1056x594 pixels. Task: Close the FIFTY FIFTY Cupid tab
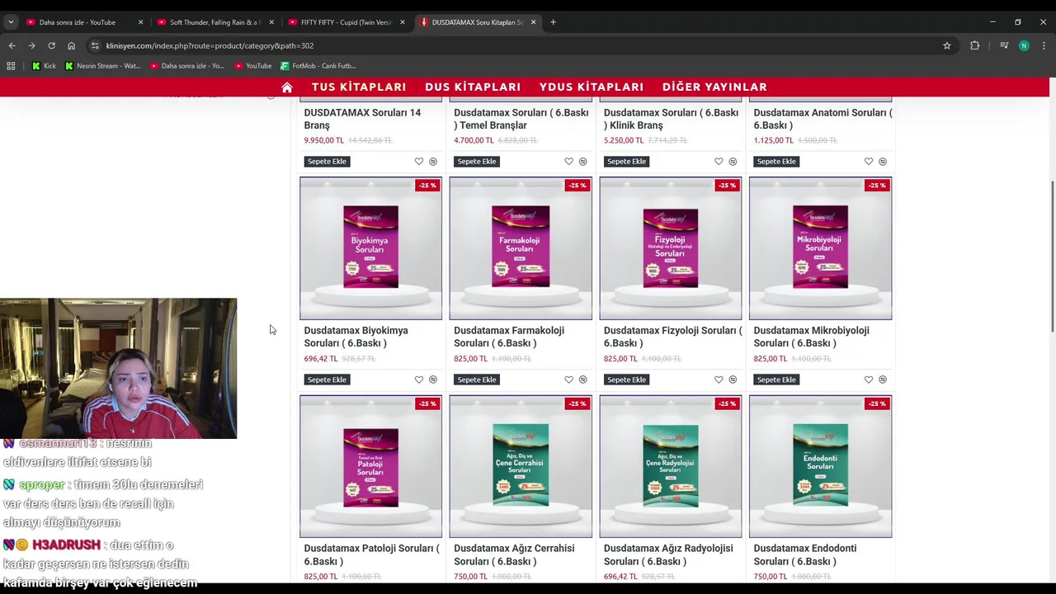coord(403,22)
